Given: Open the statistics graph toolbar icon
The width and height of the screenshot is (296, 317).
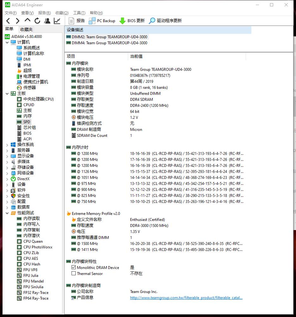Looking at the screenshot, I should (x=57, y=21).
